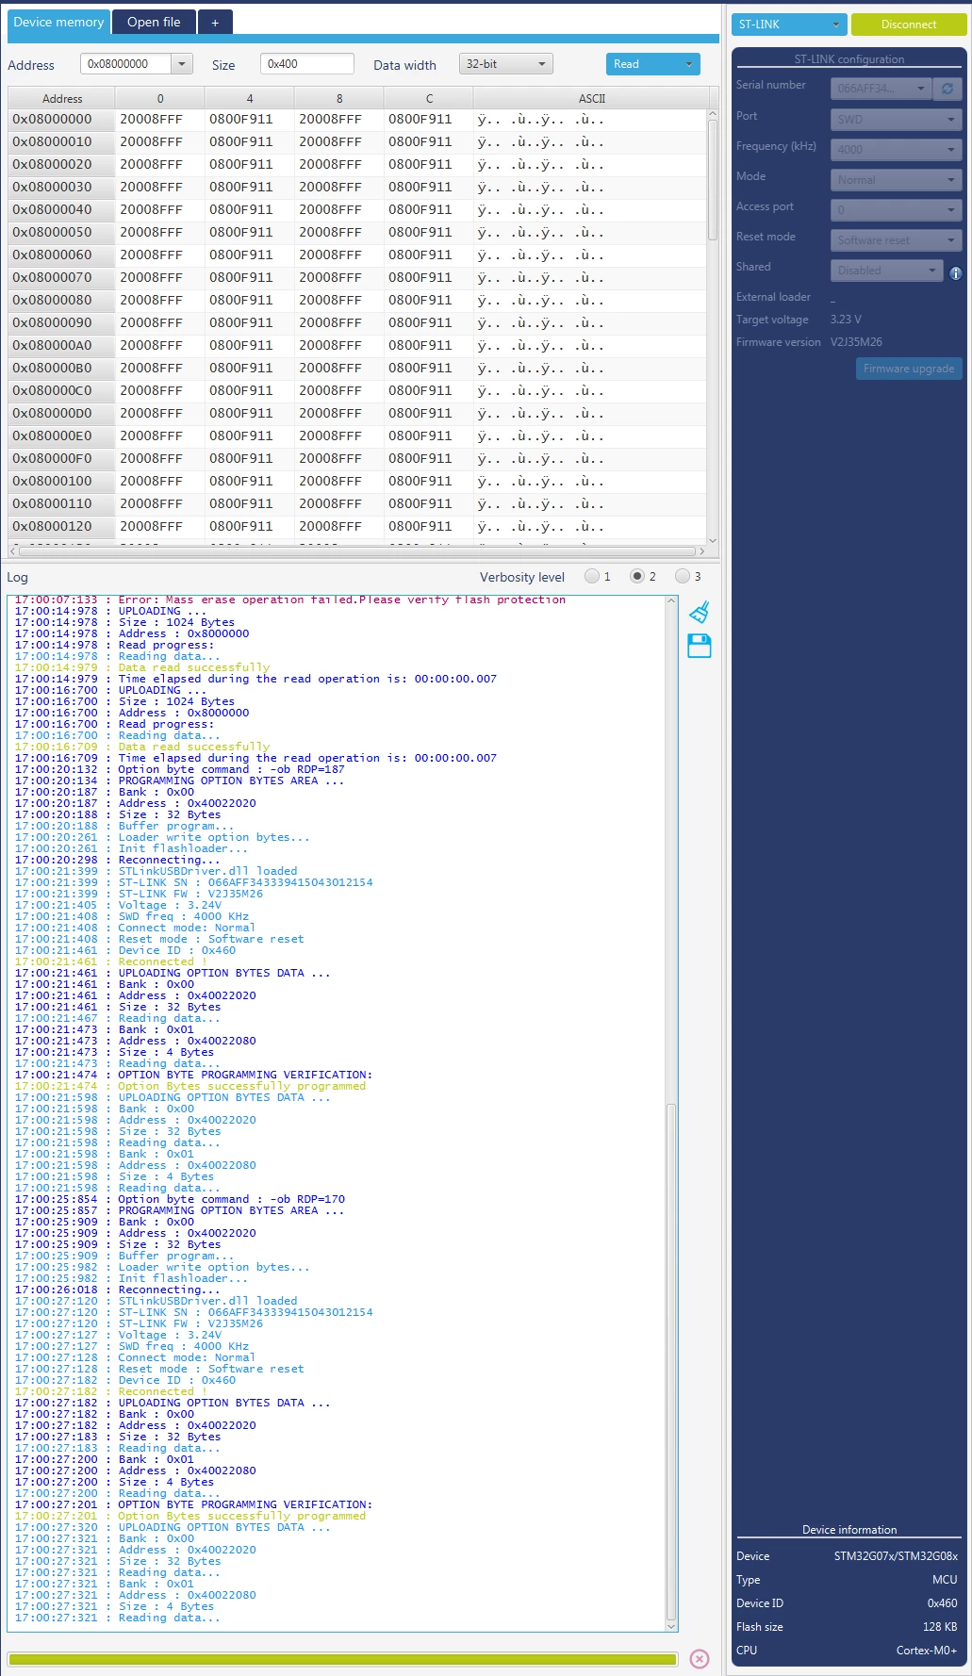Screen dimensions: 972x1676
Task: Open the ST-LINK probe type dropdown
Action: coord(789,25)
